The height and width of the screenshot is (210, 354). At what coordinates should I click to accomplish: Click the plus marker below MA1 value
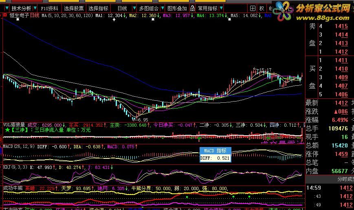click(x=114, y=19)
